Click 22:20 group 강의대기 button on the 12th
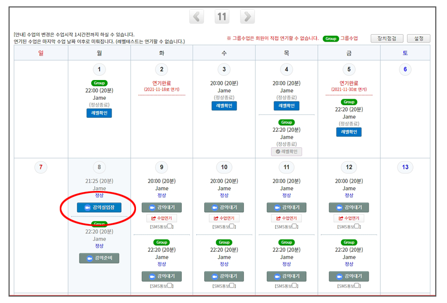Image resolution: width=447 pixels, height=303 pixels. click(349, 276)
